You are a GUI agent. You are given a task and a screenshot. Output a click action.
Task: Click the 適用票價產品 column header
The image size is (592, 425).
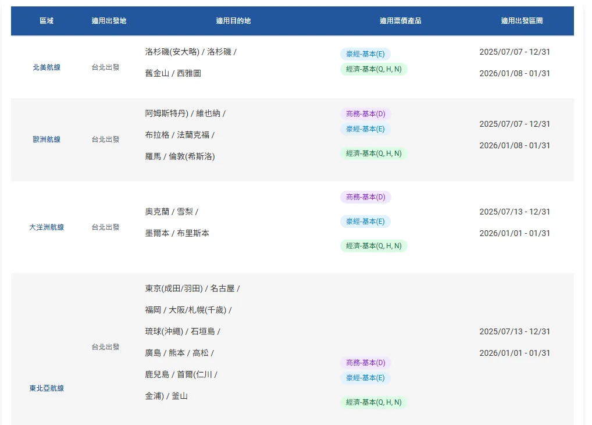tap(401, 21)
